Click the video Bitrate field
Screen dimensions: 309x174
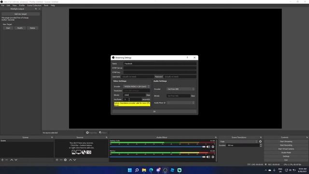coord(134,95)
